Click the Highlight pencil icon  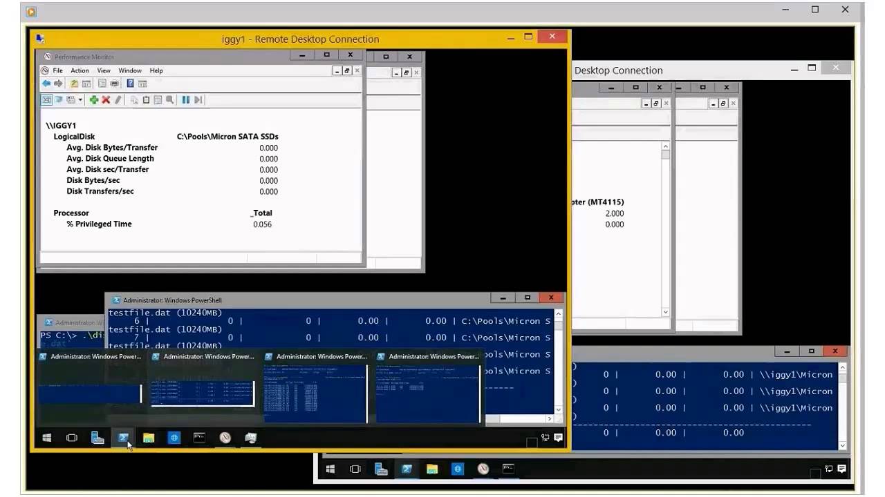[x=118, y=100]
